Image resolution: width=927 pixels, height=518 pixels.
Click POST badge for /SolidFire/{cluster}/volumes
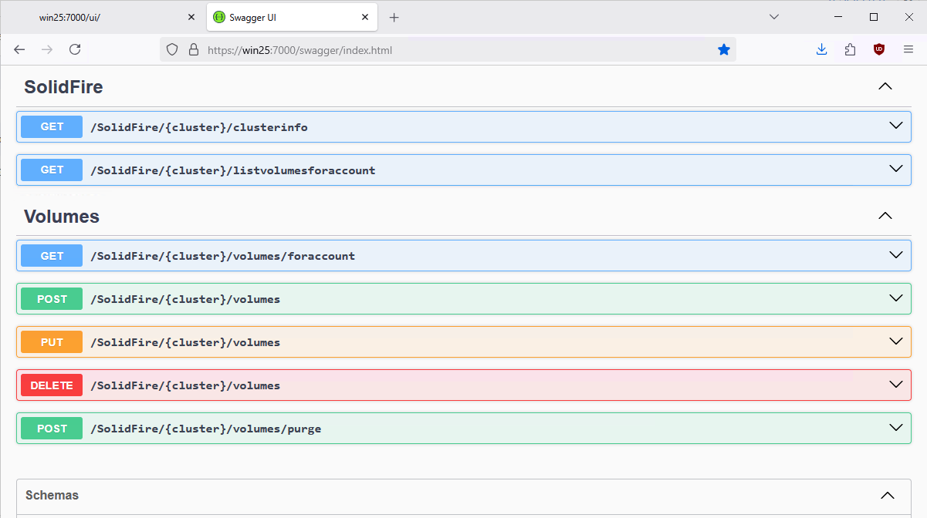tap(52, 299)
